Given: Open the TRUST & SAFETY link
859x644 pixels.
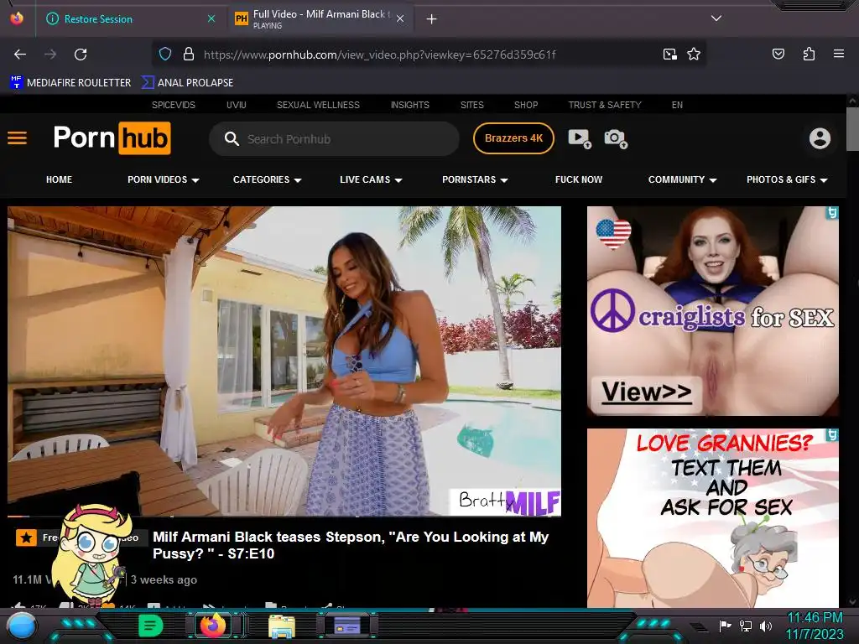Looking at the screenshot, I should pyautogui.click(x=604, y=105).
